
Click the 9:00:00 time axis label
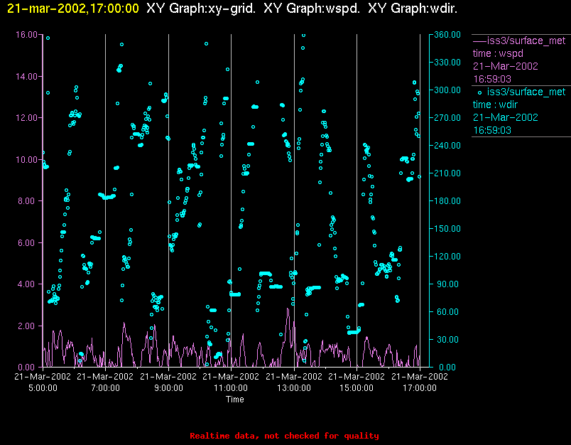(168, 388)
